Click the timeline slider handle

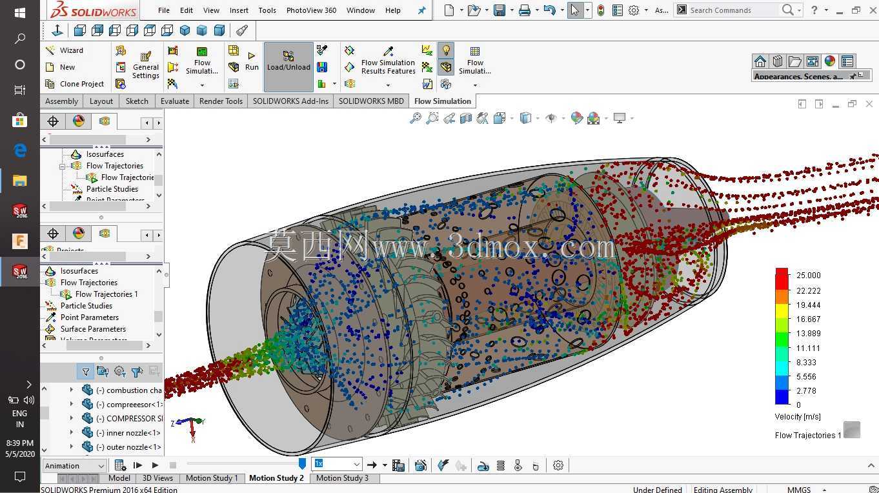coord(302,464)
